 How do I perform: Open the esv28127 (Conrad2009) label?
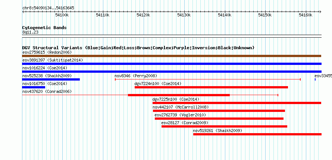pos(185,123)
